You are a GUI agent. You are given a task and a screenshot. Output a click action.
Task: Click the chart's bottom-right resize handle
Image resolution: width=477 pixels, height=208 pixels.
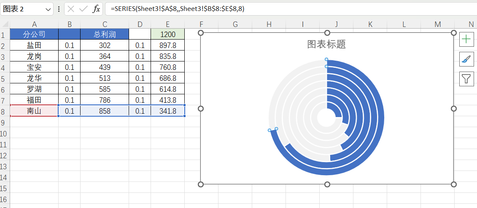click(454, 184)
